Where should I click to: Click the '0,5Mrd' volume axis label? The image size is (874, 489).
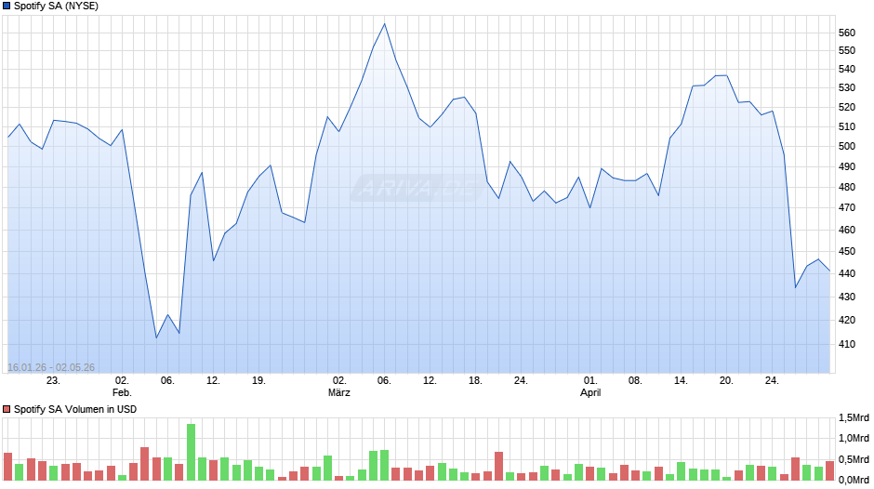854,459
